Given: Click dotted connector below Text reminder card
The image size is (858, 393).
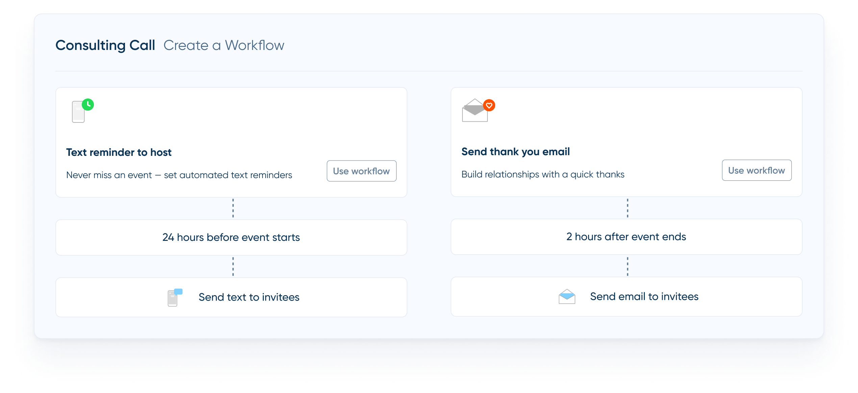Looking at the screenshot, I should click(233, 208).
